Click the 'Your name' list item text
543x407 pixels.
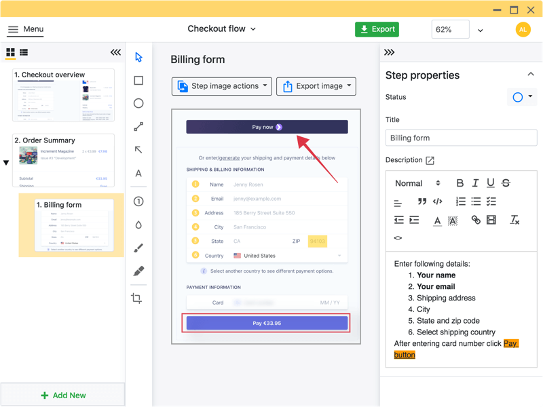(436, 275)
